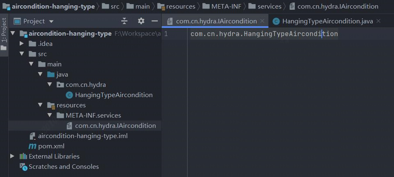Click resources in the breadcrumb bar
This screenshot has height=177, width=394.
(181, 7)
